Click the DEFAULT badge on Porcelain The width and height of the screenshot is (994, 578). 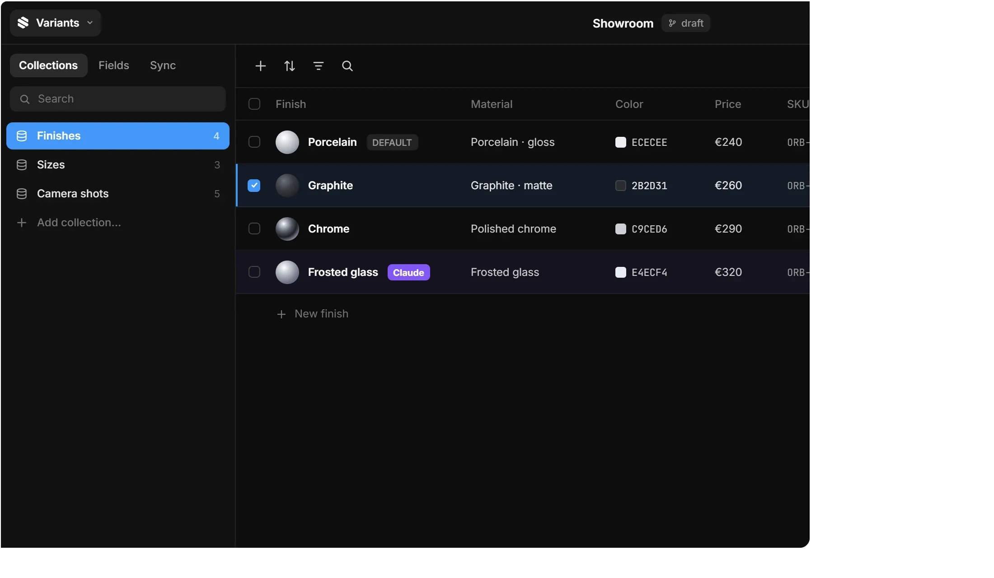coord(392,142)
